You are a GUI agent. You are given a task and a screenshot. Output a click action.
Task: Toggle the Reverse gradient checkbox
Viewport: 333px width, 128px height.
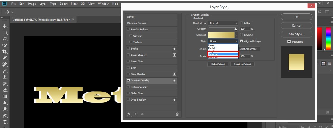tap(242, 35)
